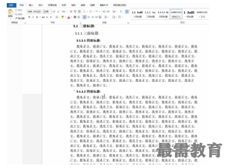Apply the red font color
Viewport: 225px width, 168px height.
pyautogui.click(x=69, y=17)
